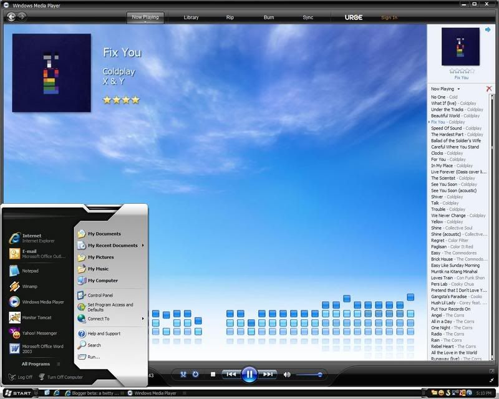This screenshot has width=499, height=399.
Task: Click the Forward navigation arrow
Action: [22, 17]
